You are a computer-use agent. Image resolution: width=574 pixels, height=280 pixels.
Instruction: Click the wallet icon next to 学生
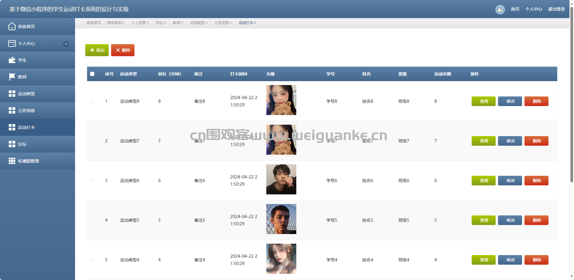12,60
